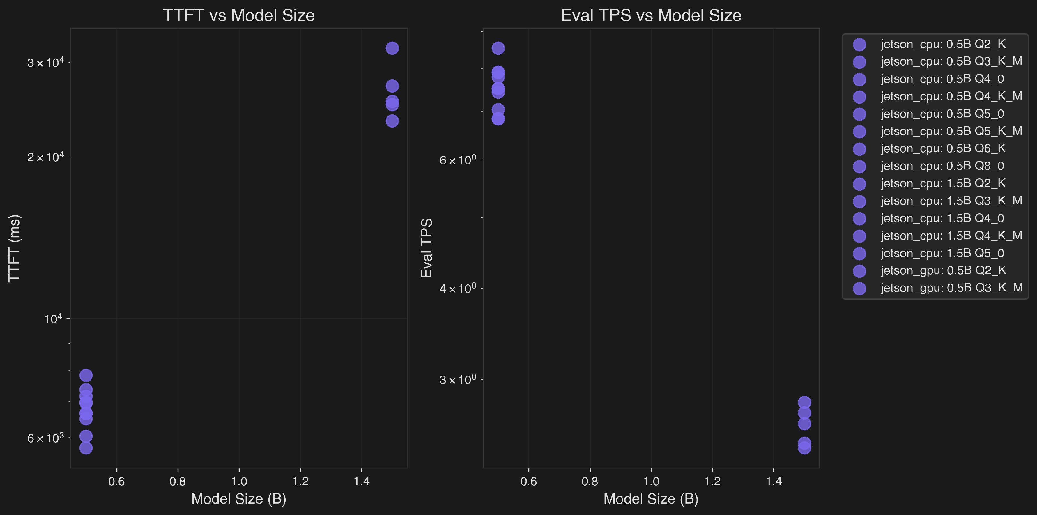Toggle visibility of jetson_cpu: 1.5B Q5_0 trace
The width and height of the screenshot is (1037, 515).
coord(860,253)
